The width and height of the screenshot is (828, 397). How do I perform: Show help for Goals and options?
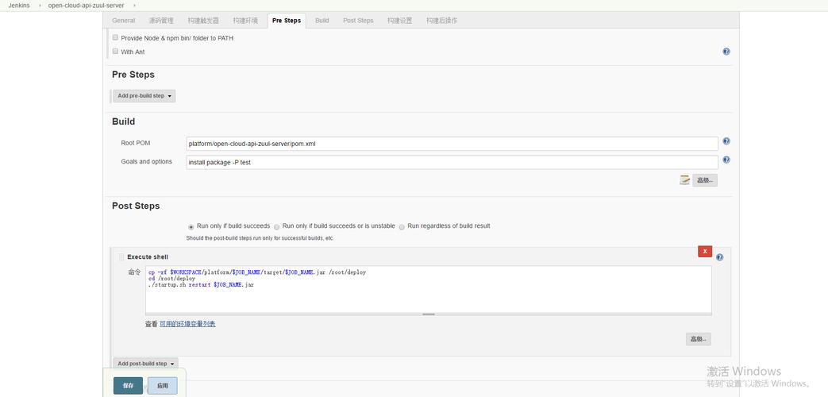(x=726, y=160)
